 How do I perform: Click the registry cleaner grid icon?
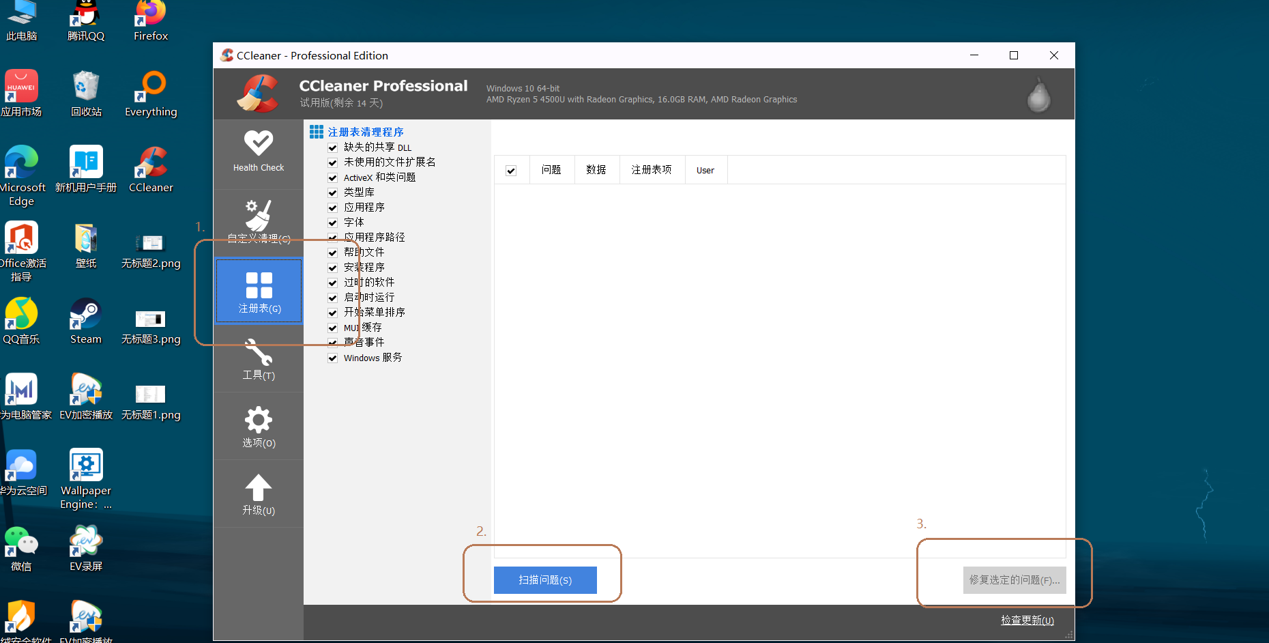pyautogui.click(x=317, y=132)
